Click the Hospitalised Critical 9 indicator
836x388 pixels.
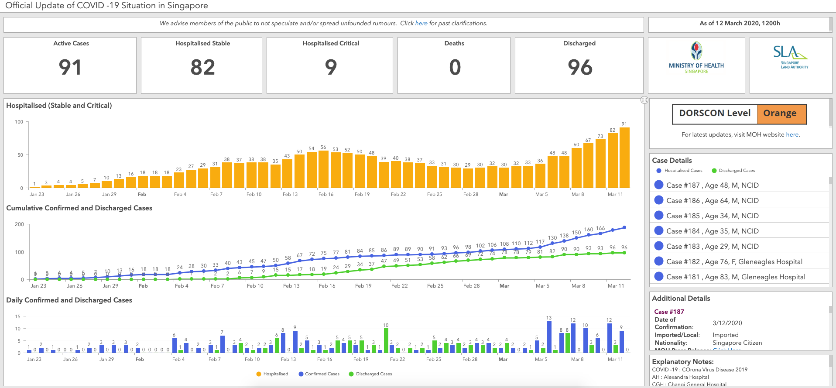[330, 65]
